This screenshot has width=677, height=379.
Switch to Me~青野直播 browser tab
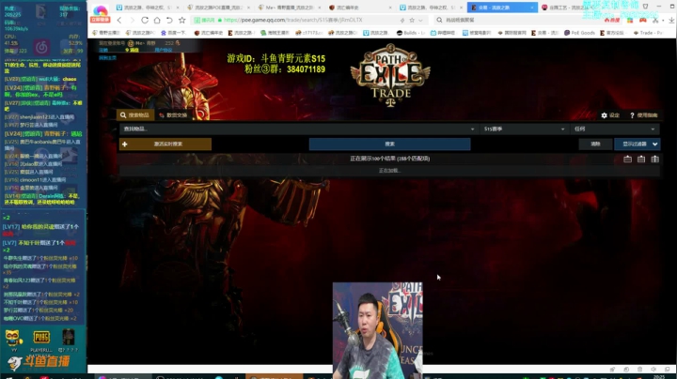point(291,8)
